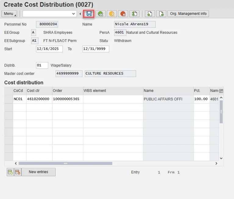Open table column settings icon
Screen dimensions: 234x199
point(221,91)
